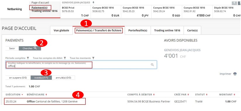Switch to Saisir payment mode
The width and height of the screenshot is (241, 111).
click(12, 49)
